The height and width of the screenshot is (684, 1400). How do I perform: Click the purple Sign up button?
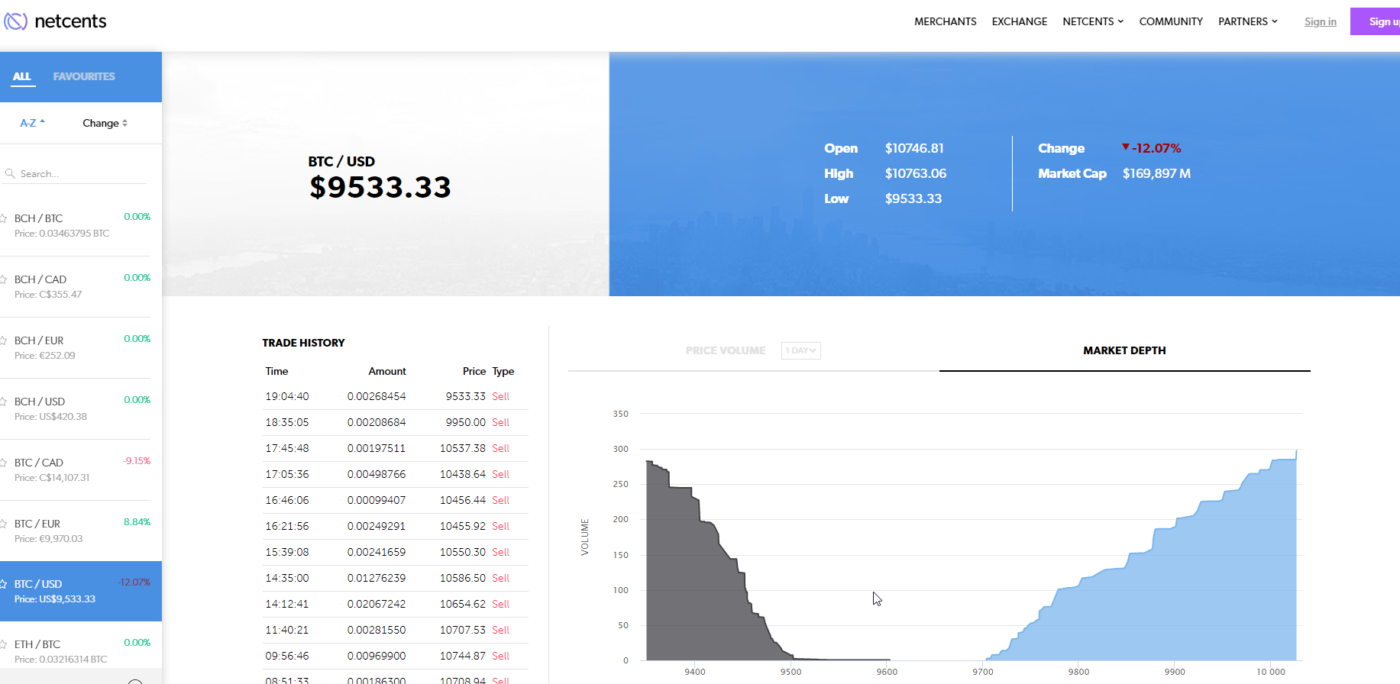[x=1375, y=21]
